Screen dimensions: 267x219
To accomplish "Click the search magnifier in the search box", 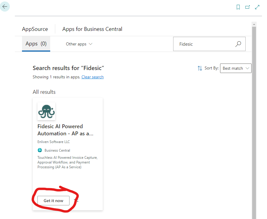I will [x=238, y=44].
